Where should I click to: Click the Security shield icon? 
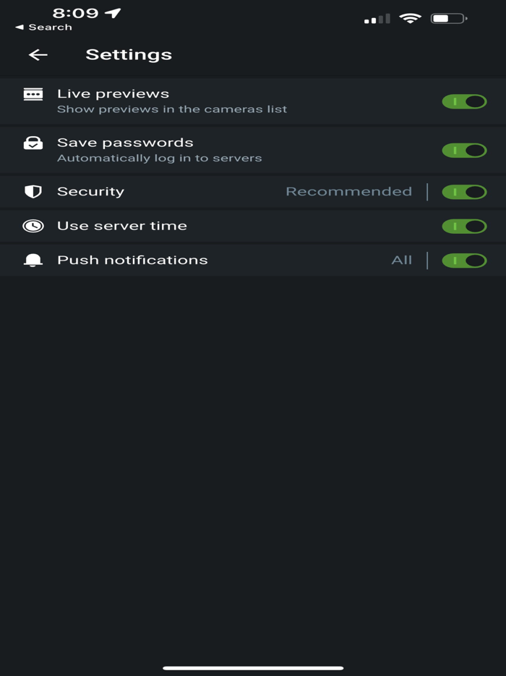(32, 191)
